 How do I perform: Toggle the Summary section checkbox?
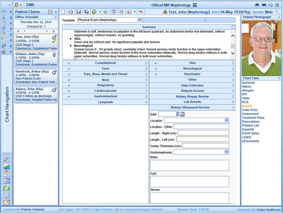(233, 27)
